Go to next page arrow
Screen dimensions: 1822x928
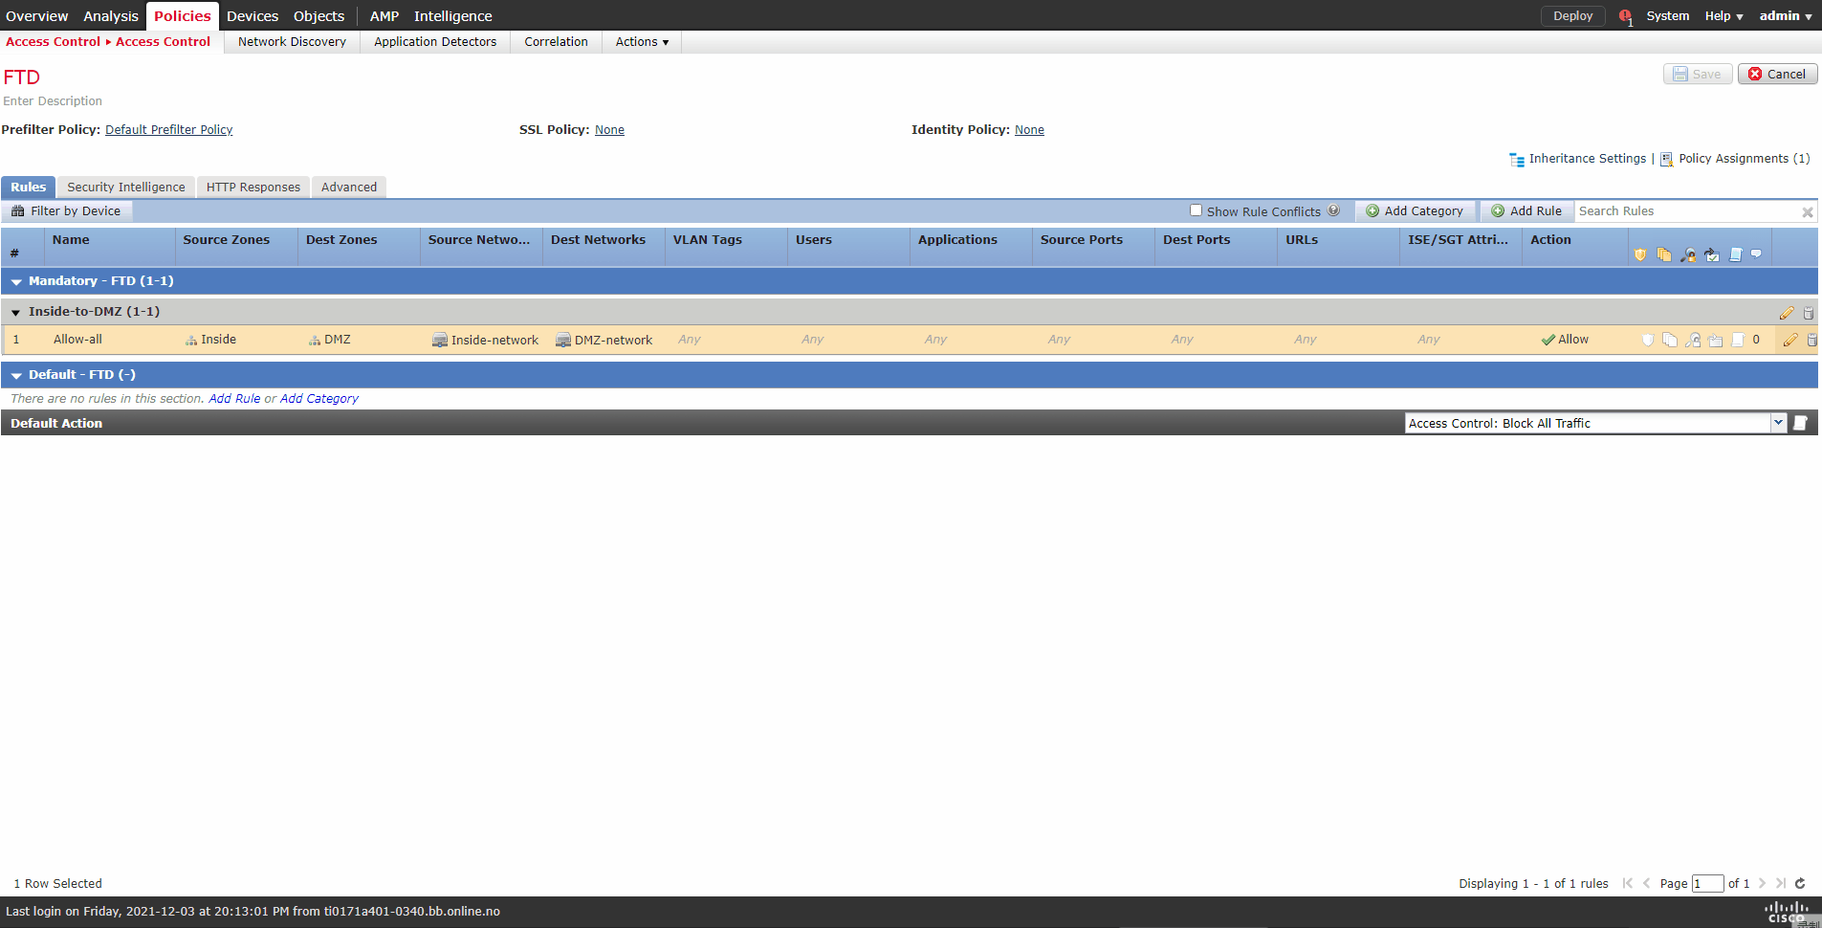tap(1762, 883)
